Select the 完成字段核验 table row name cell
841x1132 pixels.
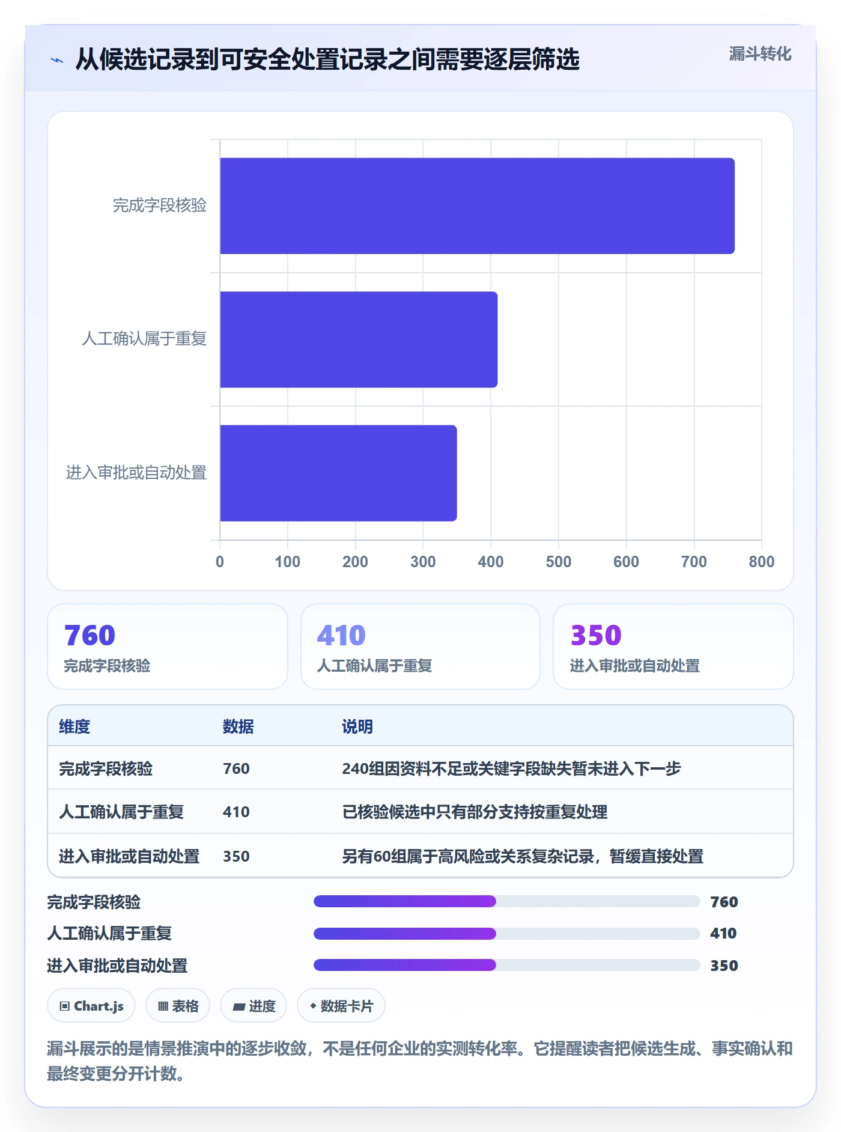106,768
